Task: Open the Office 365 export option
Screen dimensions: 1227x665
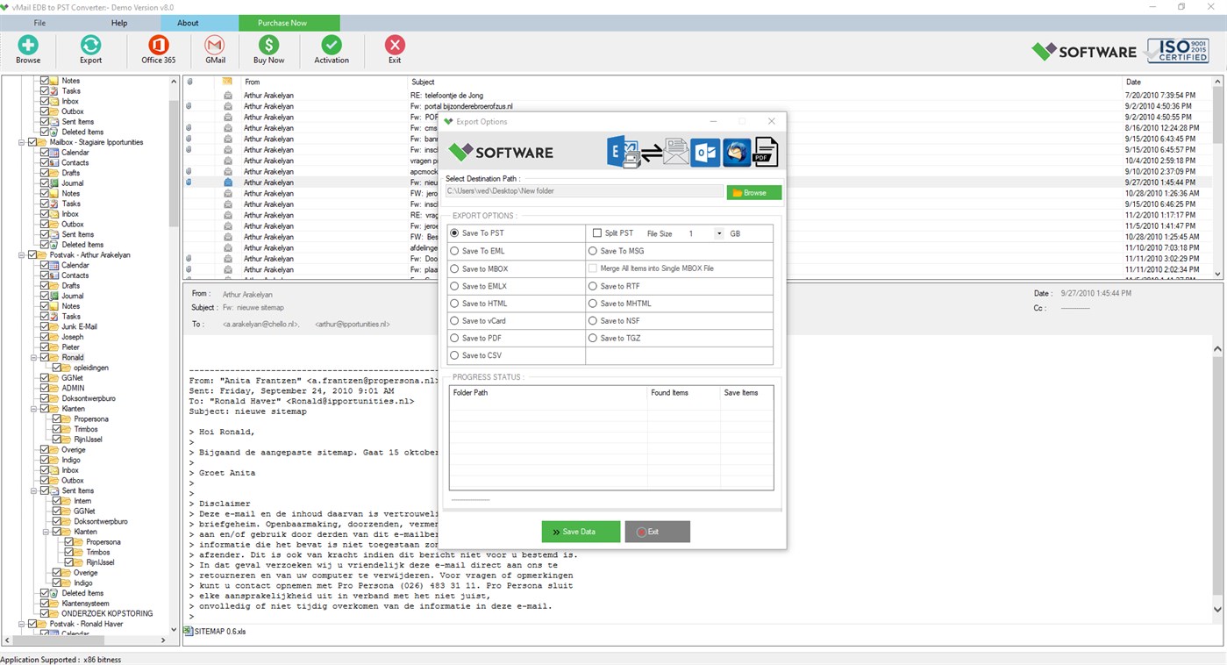Action: coord(158,48)
